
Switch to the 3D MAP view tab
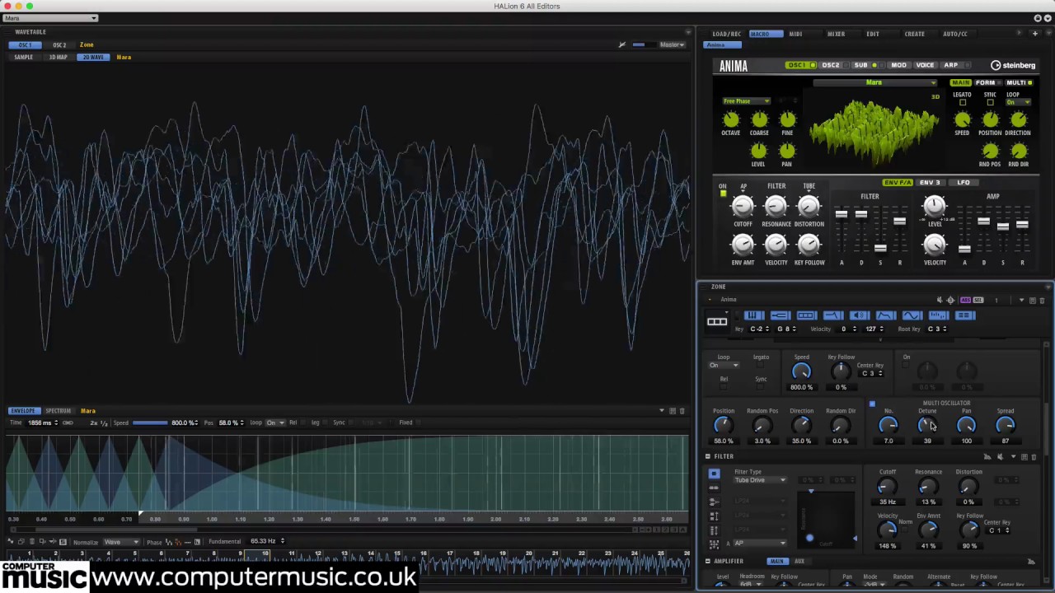click(58, 57)
